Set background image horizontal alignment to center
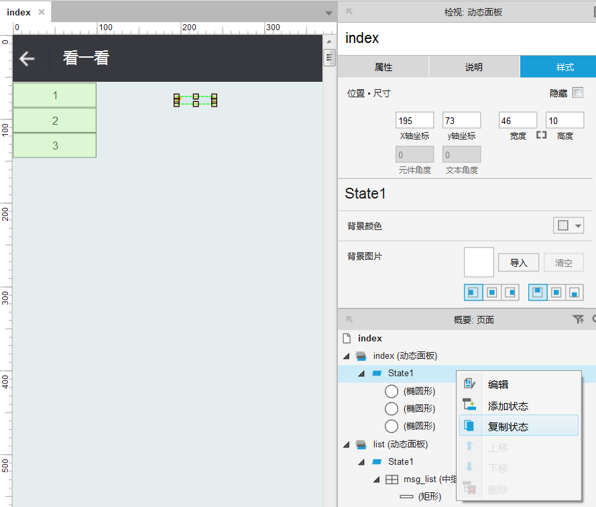596x507 pixels. point(492,292)
